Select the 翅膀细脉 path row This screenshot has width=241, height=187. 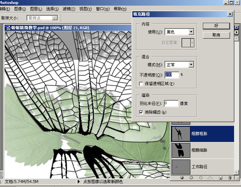pyautogui.click(x=203, y=150)
